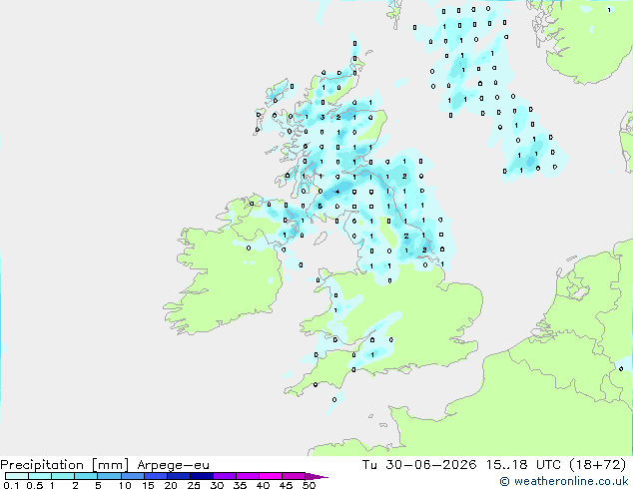Screen dimensions: 633x489
Task: Click the legend label '0.1'
Action: [x=11, y=485]
